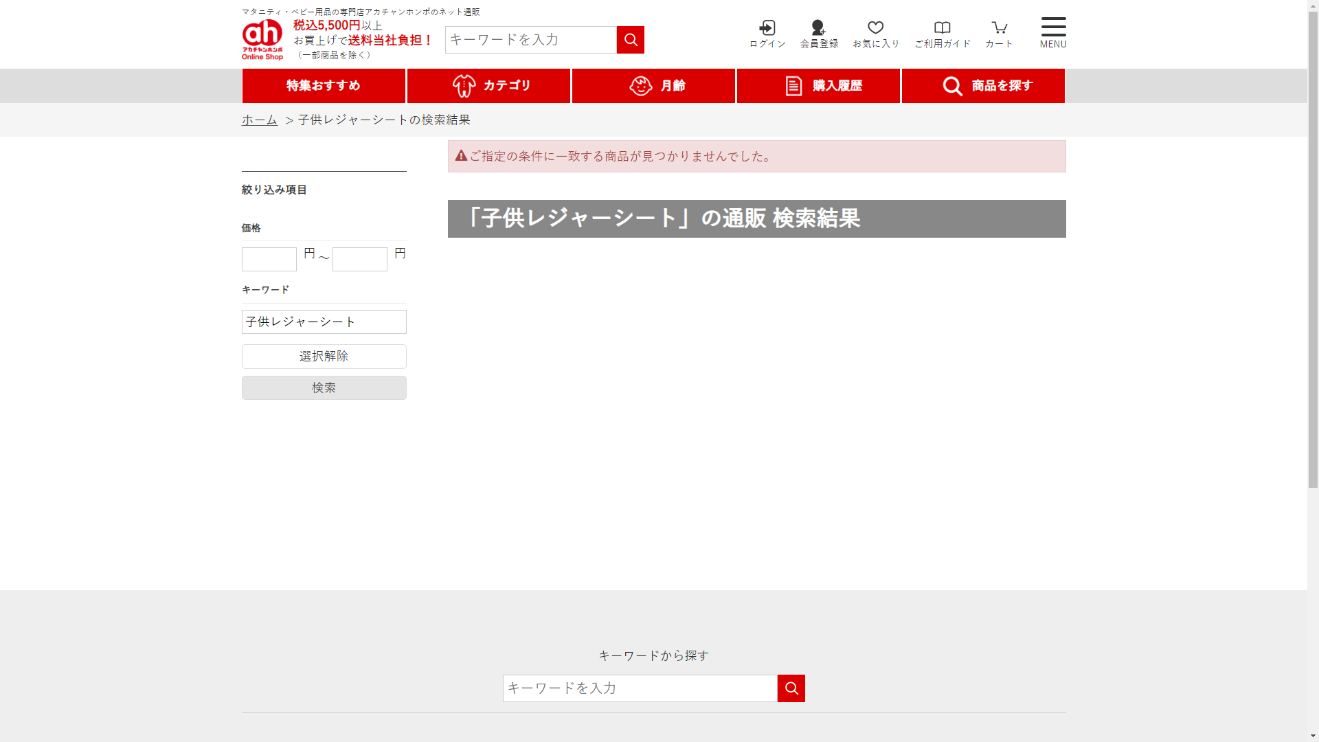Focus the minimum price input field

[269, 259]
